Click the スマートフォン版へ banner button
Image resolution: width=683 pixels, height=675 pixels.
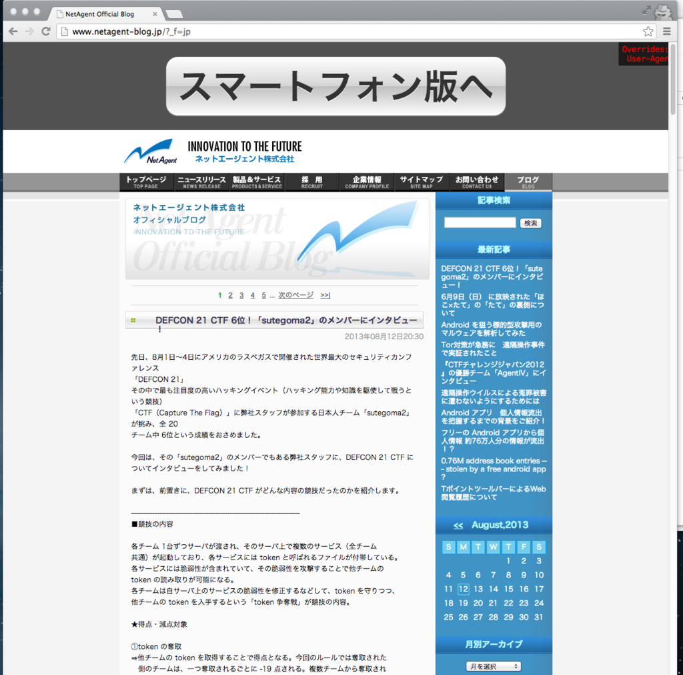pyautogui.click(x=335, y=86)
